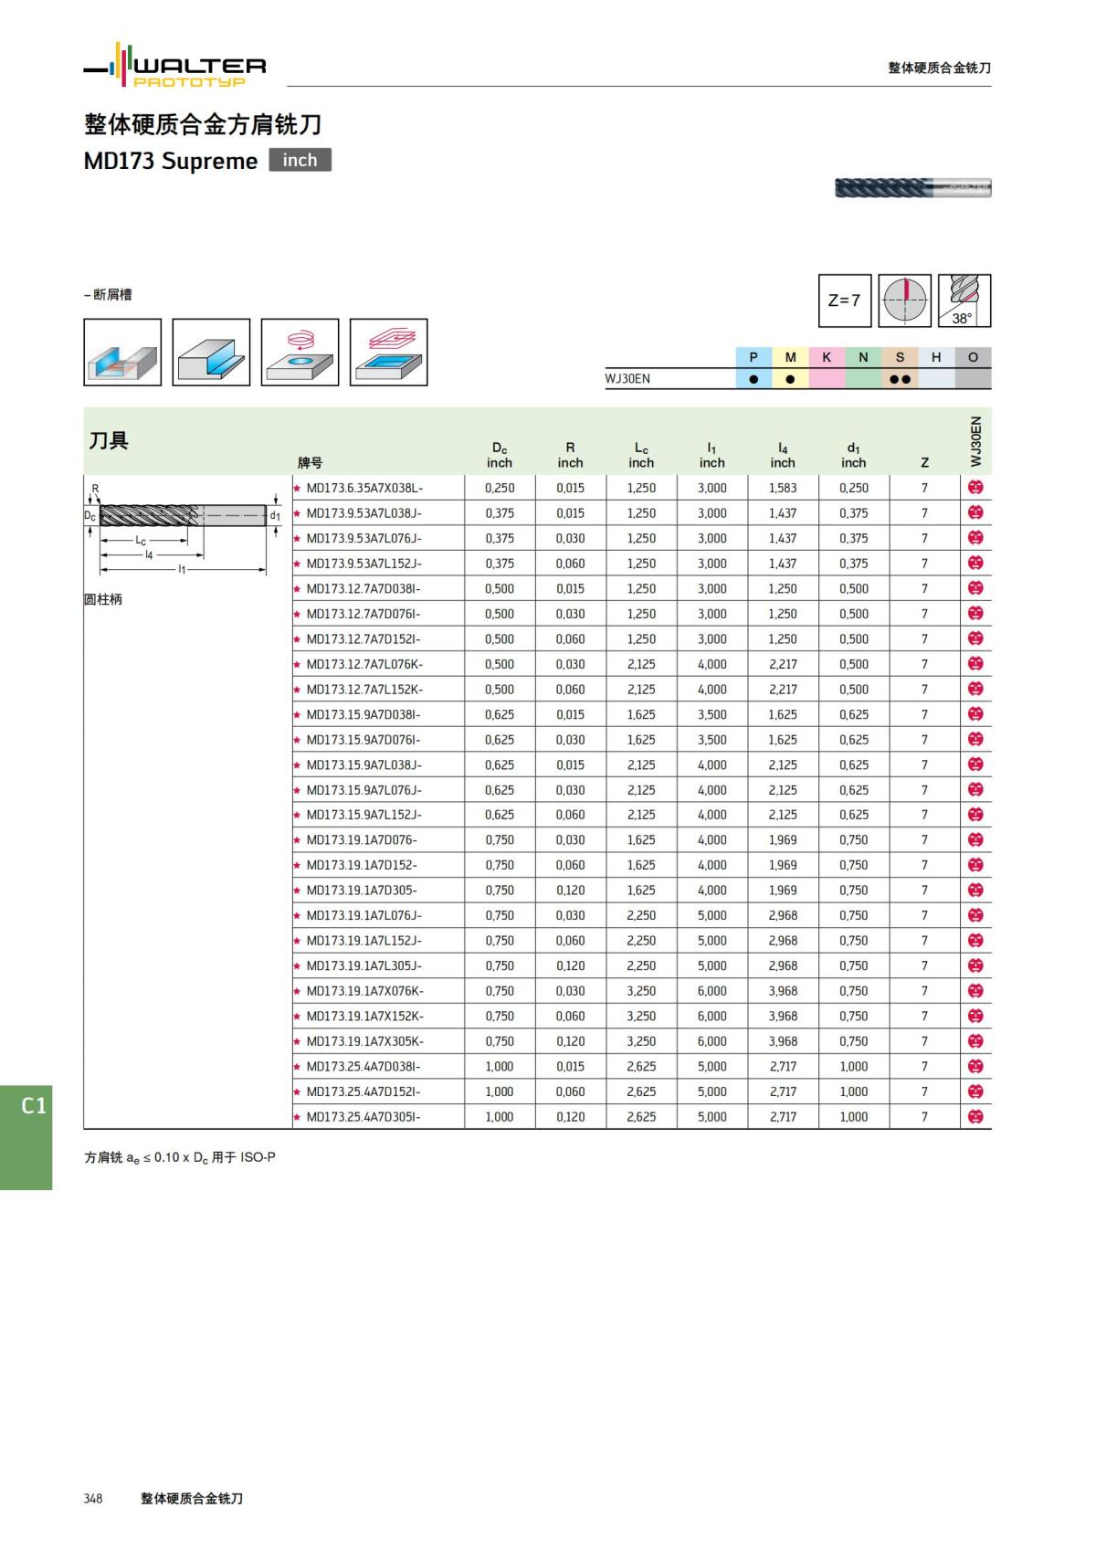Screen dimensions: 1096x1550
Task: Select part number MD173.25.4A7D305I-
Action: 364,1117
